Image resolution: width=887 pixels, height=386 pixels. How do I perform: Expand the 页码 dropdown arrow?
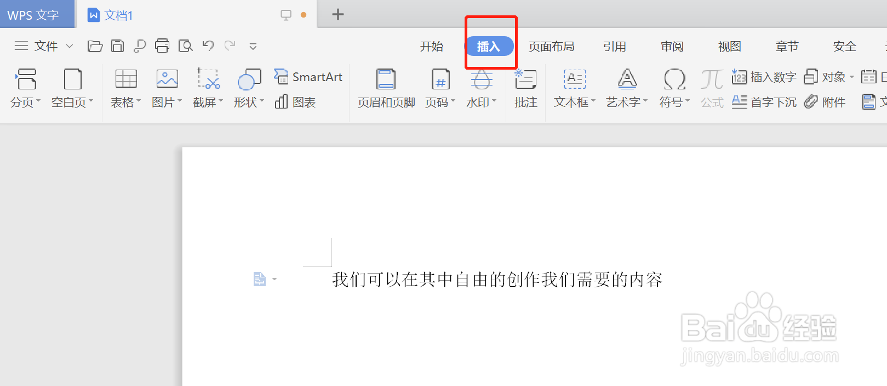(x=453, y=101)
